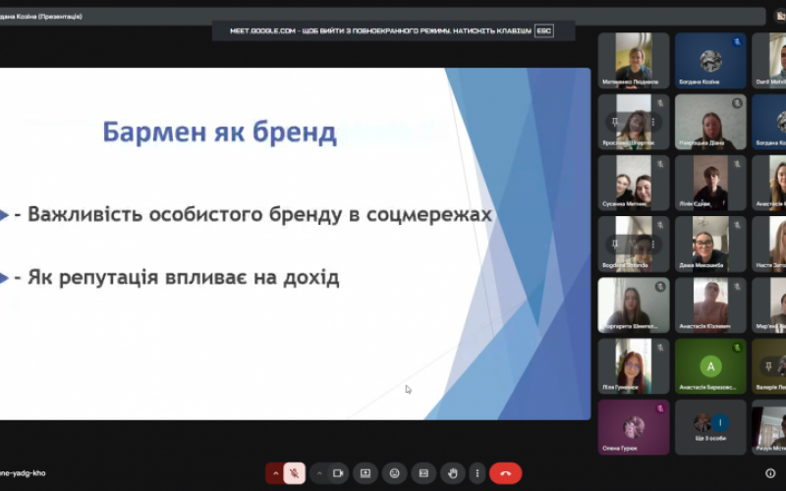The image size is (786, 491).
Task: Click mute indicator on Олена Гурюк's tile
Action: [660, 407]
